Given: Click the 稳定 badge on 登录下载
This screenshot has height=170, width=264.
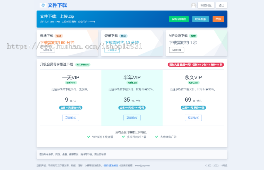Looking at the screenshot, I should 123,36.
